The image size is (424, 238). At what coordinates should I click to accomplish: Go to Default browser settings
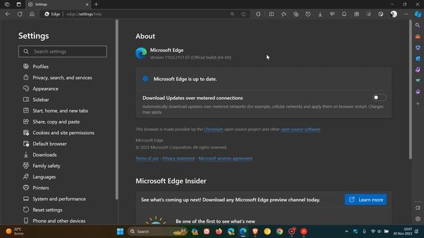[50, 143]
